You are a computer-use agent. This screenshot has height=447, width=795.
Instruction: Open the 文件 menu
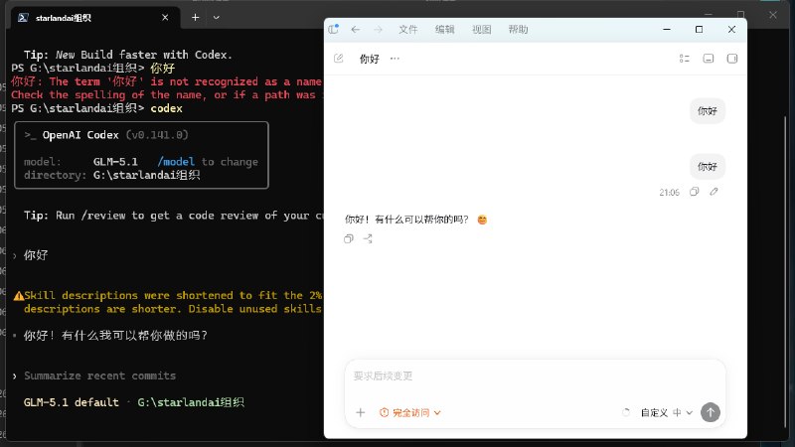pos(407,30)
